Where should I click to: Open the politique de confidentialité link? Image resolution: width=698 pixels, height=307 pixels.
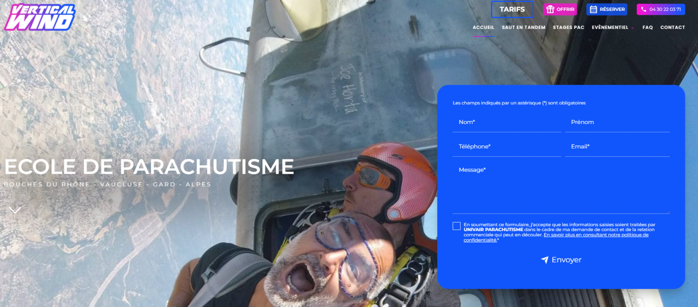click(x=596, y=235)
